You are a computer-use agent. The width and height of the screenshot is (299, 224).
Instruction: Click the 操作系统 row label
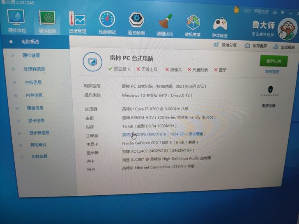click(93, 95)
